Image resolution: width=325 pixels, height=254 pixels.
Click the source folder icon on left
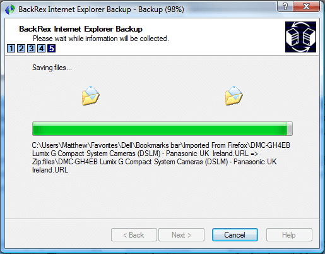pos(90,96)
